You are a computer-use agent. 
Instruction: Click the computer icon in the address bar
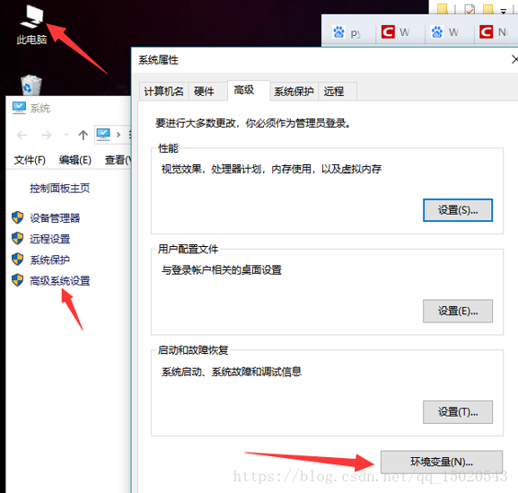click(x=103, y=135)
